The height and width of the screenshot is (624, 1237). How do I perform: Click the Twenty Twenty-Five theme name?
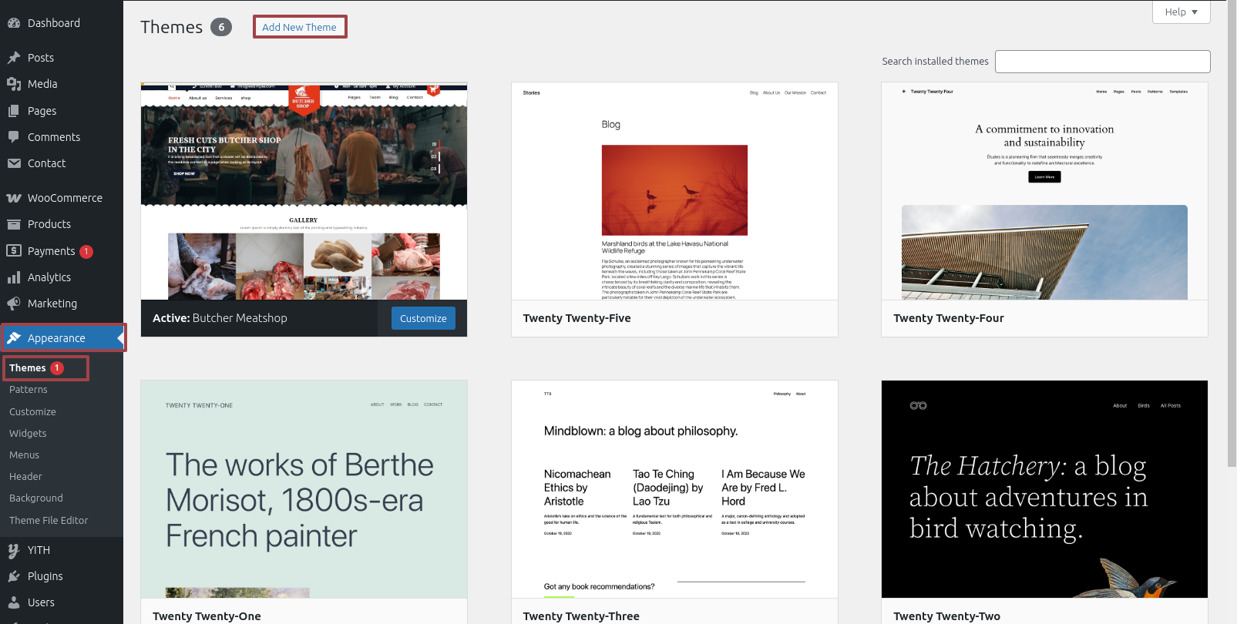point(576,318)
